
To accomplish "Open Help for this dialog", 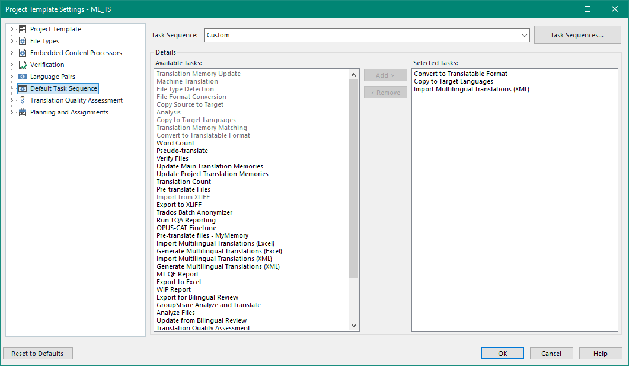I will (x=601, y=353).
